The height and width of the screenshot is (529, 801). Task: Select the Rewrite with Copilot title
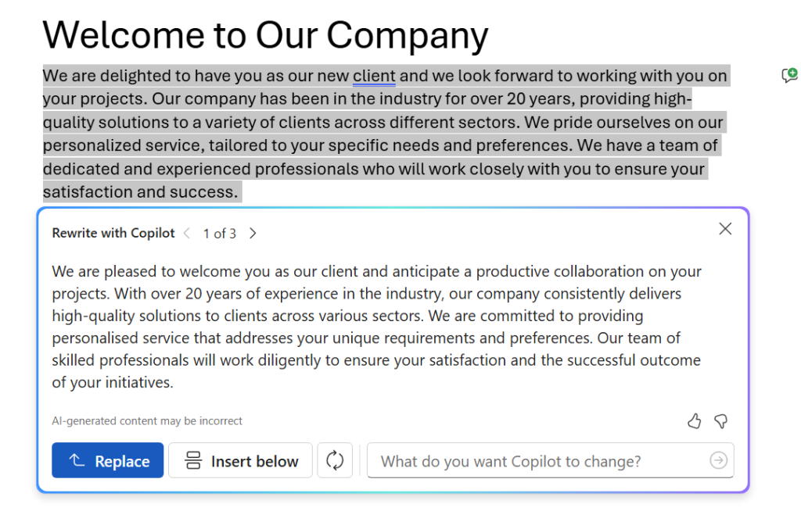(x=113, y=233)
